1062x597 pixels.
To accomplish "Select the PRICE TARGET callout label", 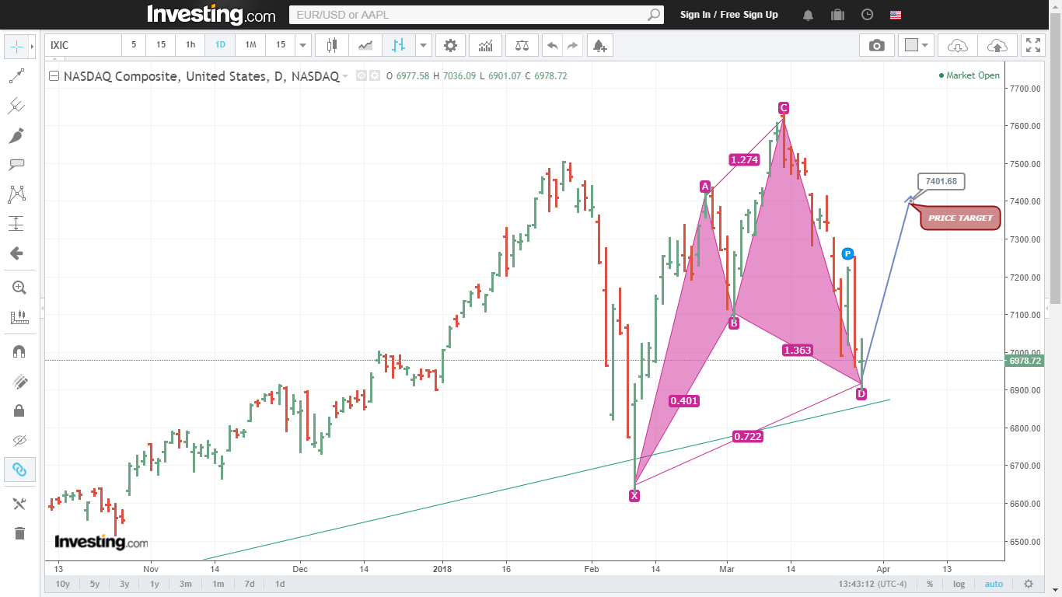I will pos(960,218).
